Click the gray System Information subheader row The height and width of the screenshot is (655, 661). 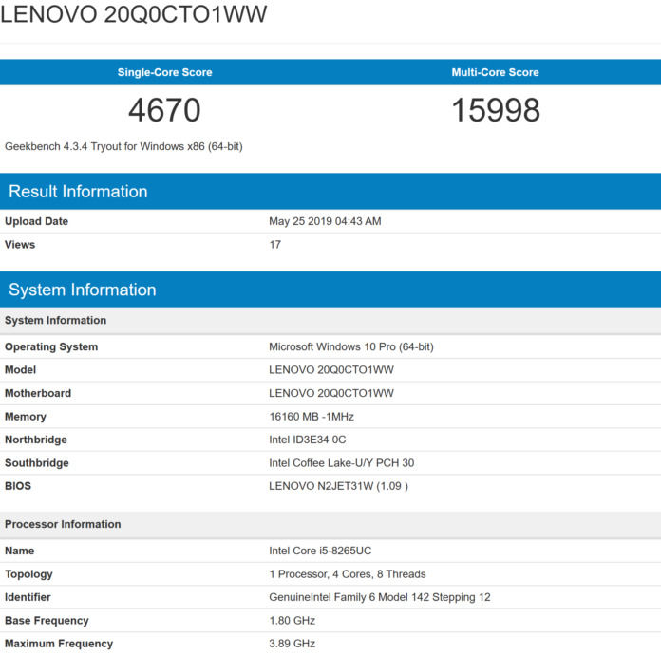[x=330, y=320]
